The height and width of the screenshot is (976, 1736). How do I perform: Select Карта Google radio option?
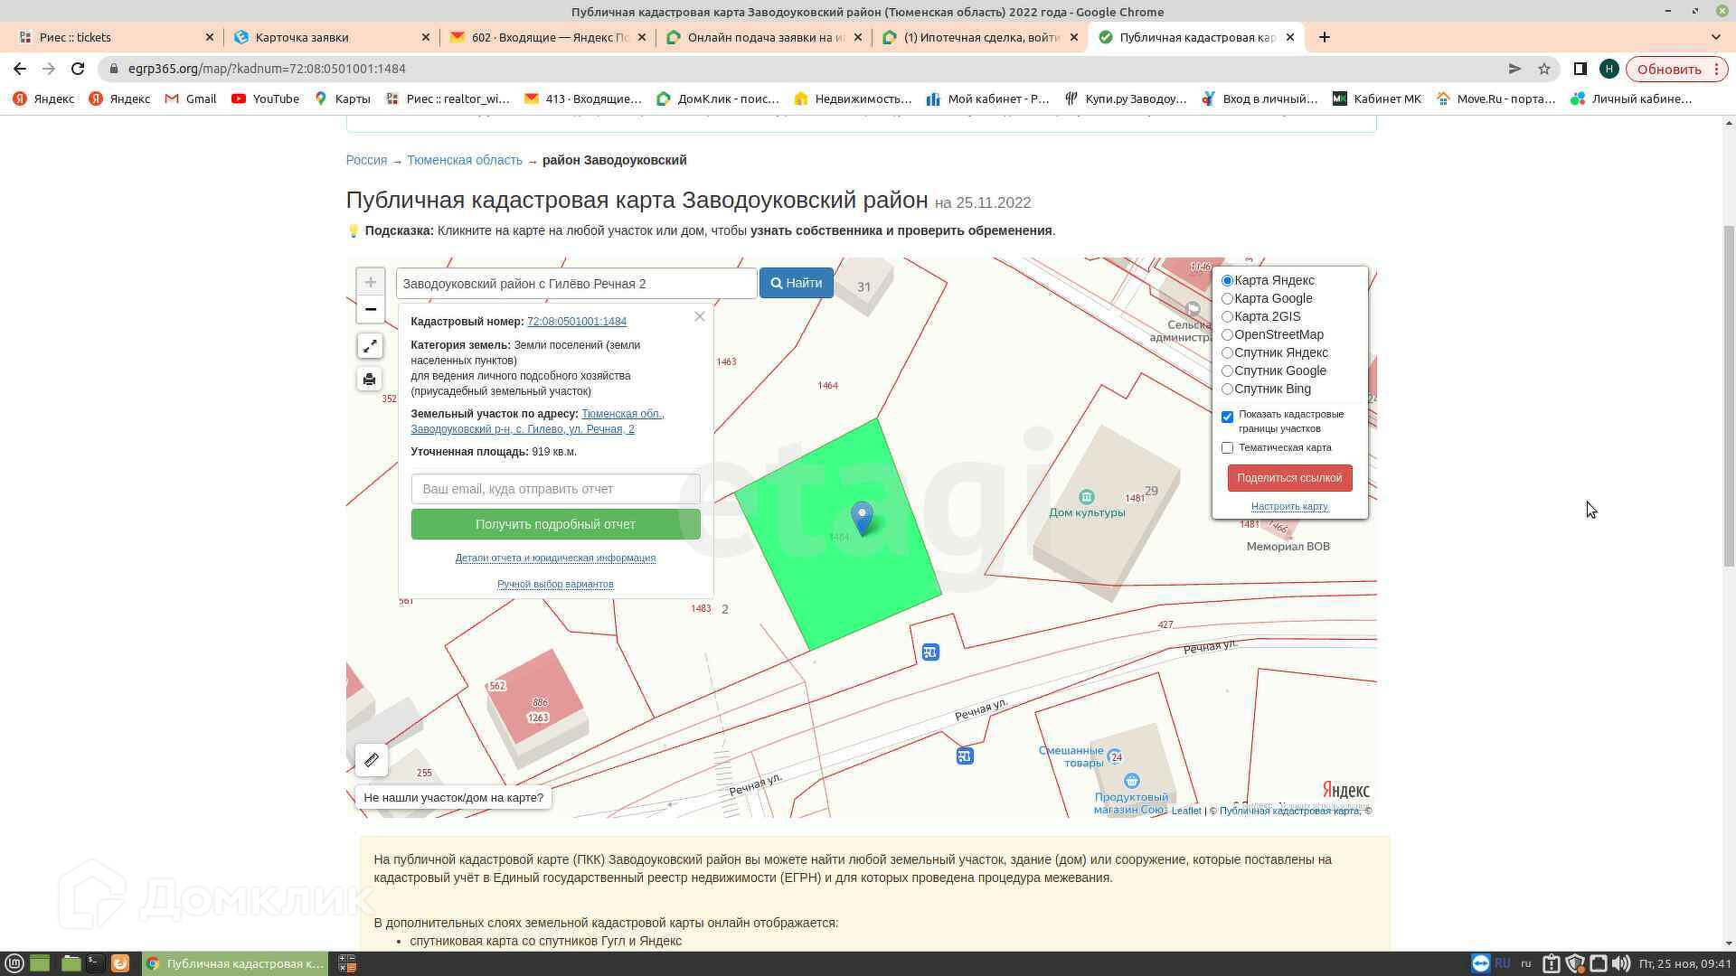(x=1227, y=298)
